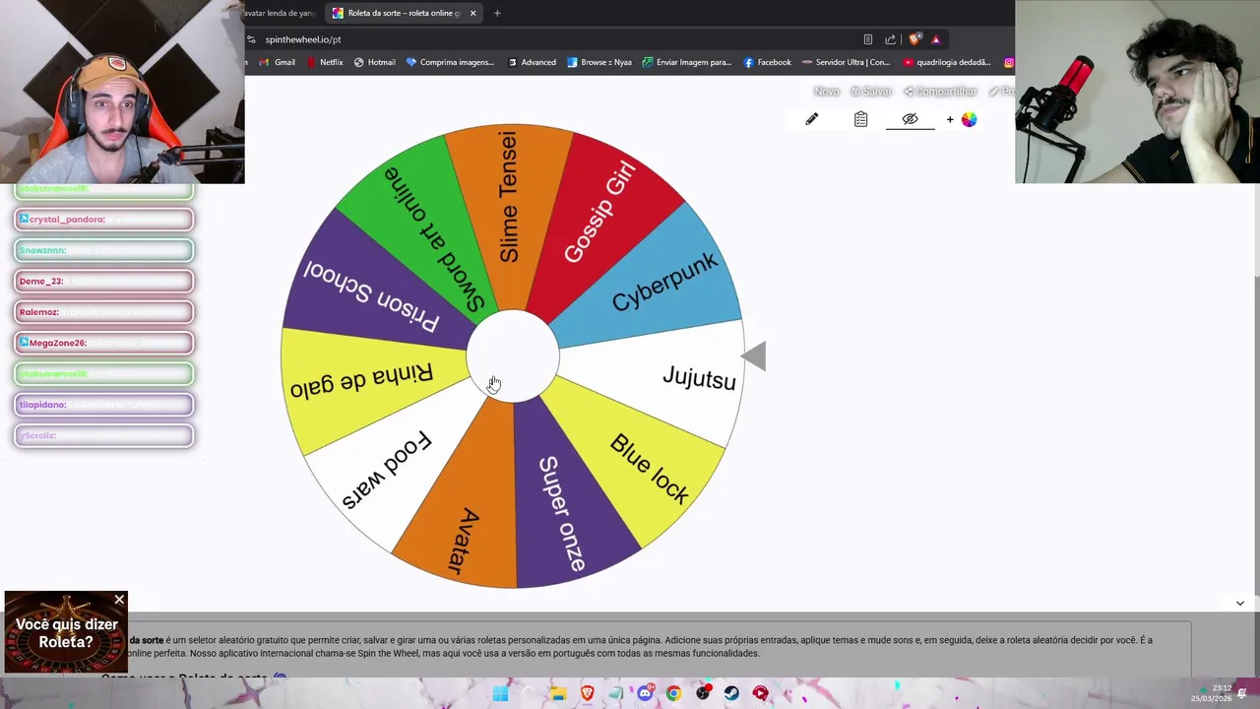Add a new wheel with the color-wheel plus icon
1260x709 pixels.
click(x=963, y=119)
